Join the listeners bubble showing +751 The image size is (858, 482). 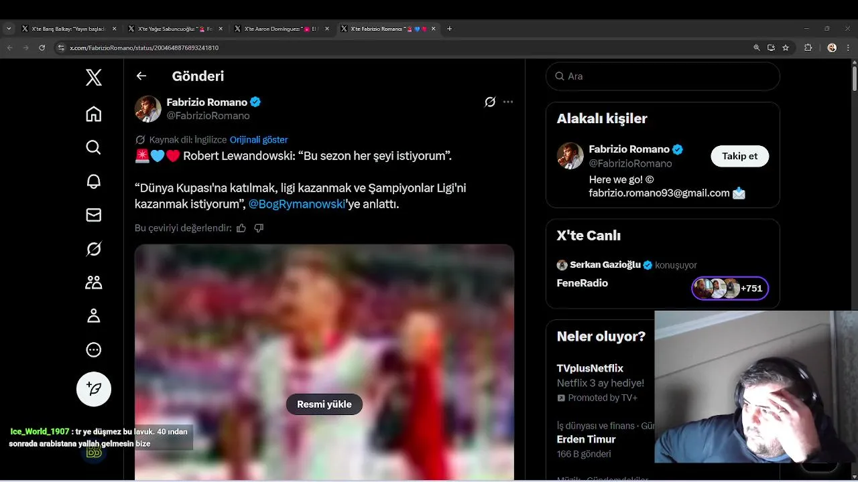(730, 289)
